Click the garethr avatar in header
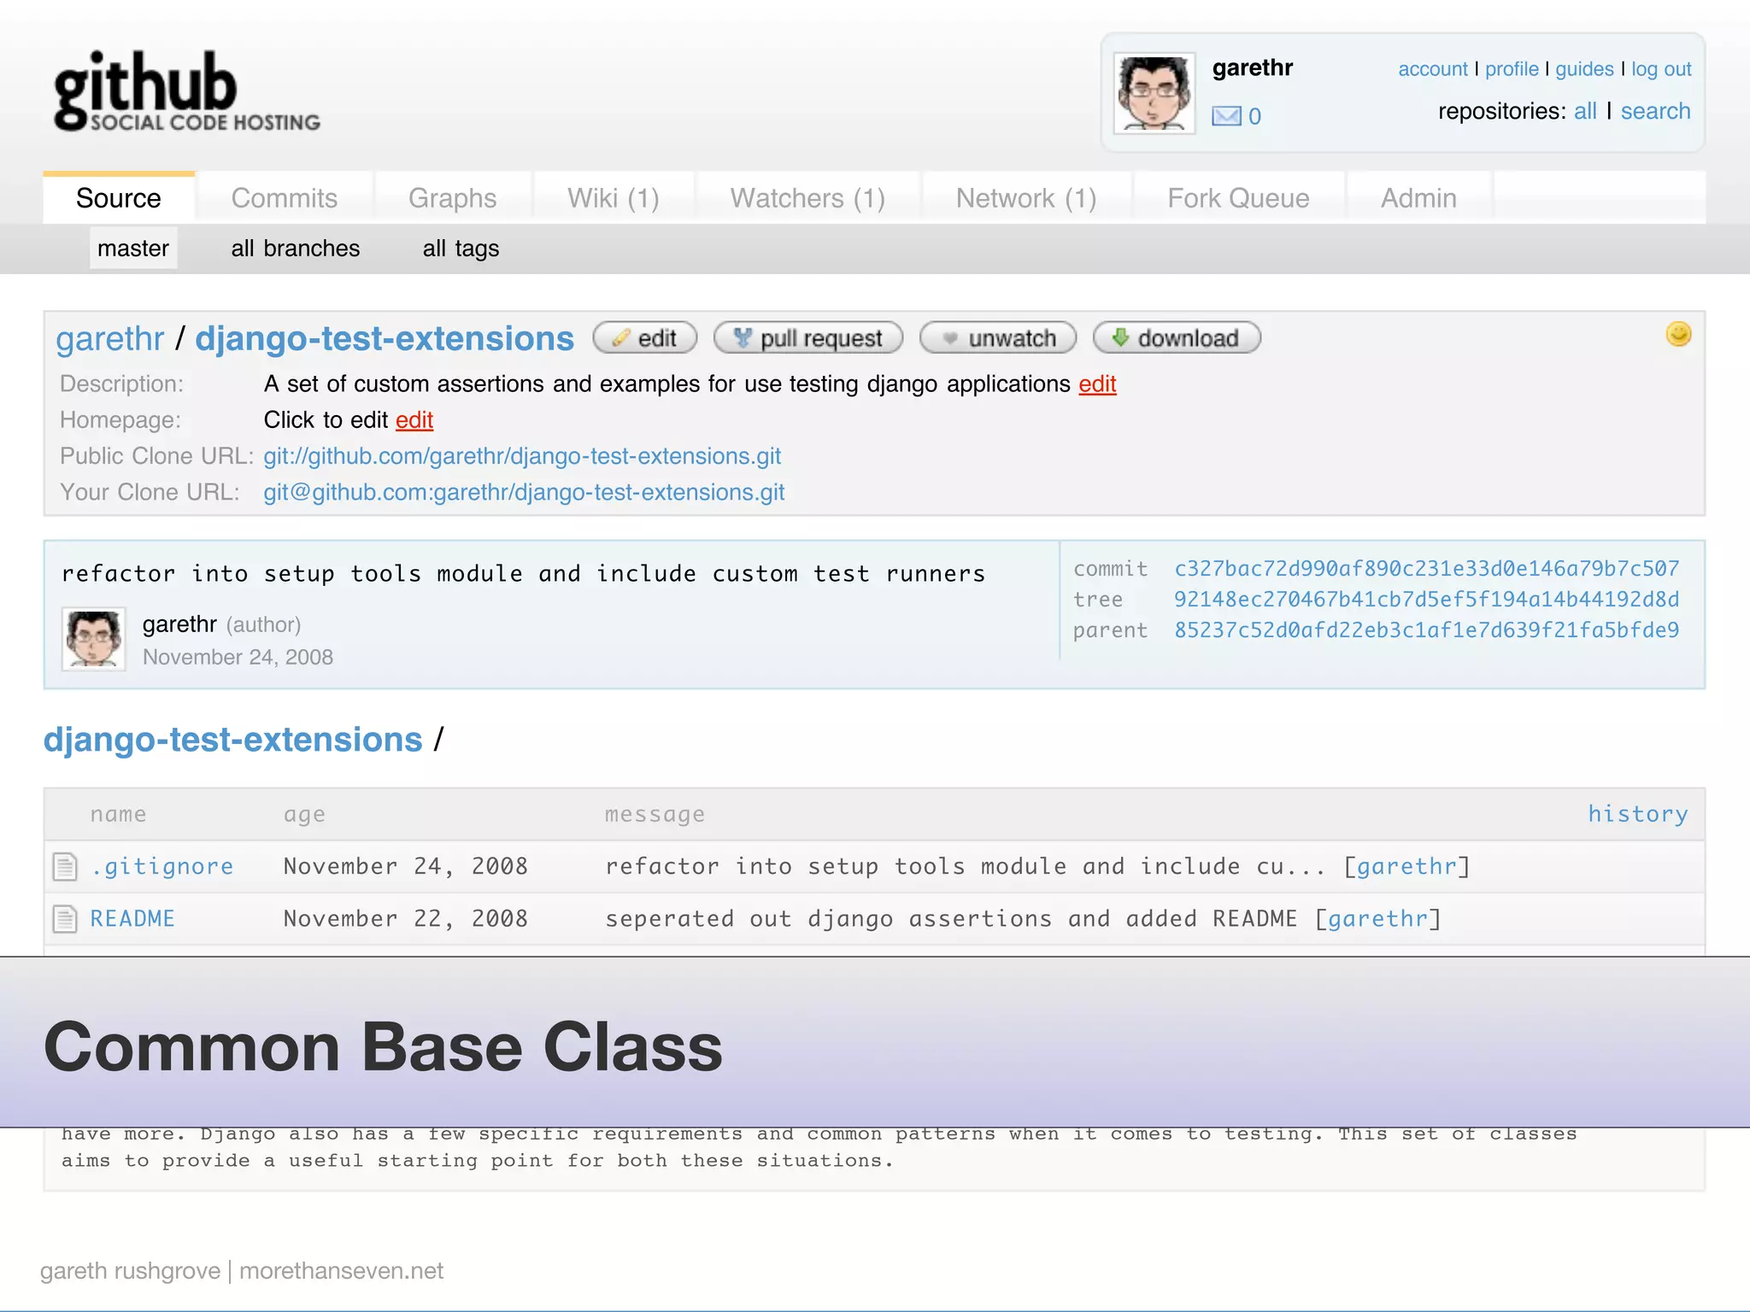 (x=1154, y=93)
